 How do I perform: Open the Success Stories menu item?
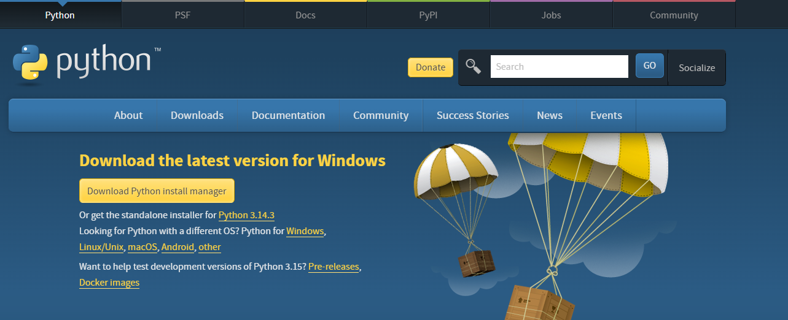coord(472,115)
